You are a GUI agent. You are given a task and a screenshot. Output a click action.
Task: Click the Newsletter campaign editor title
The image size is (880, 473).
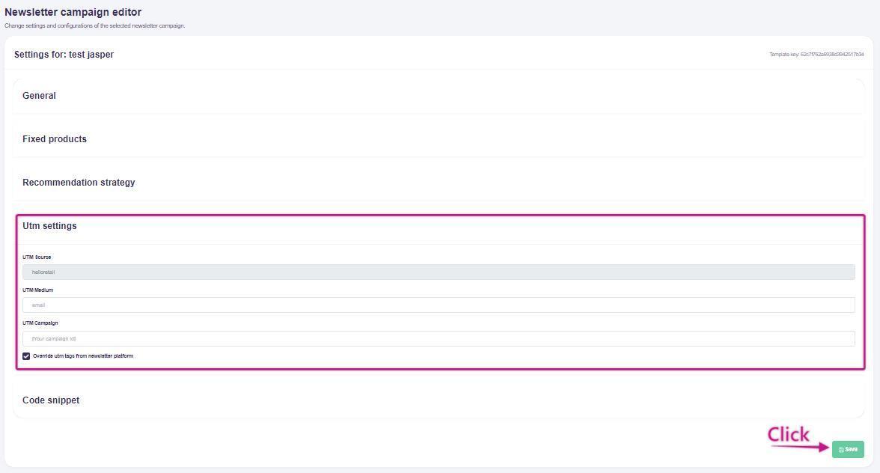coord(73,12)
